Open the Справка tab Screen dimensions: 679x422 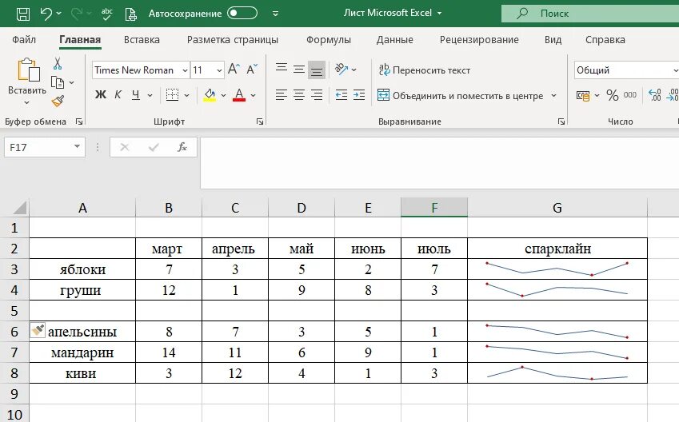pos(605,40)
